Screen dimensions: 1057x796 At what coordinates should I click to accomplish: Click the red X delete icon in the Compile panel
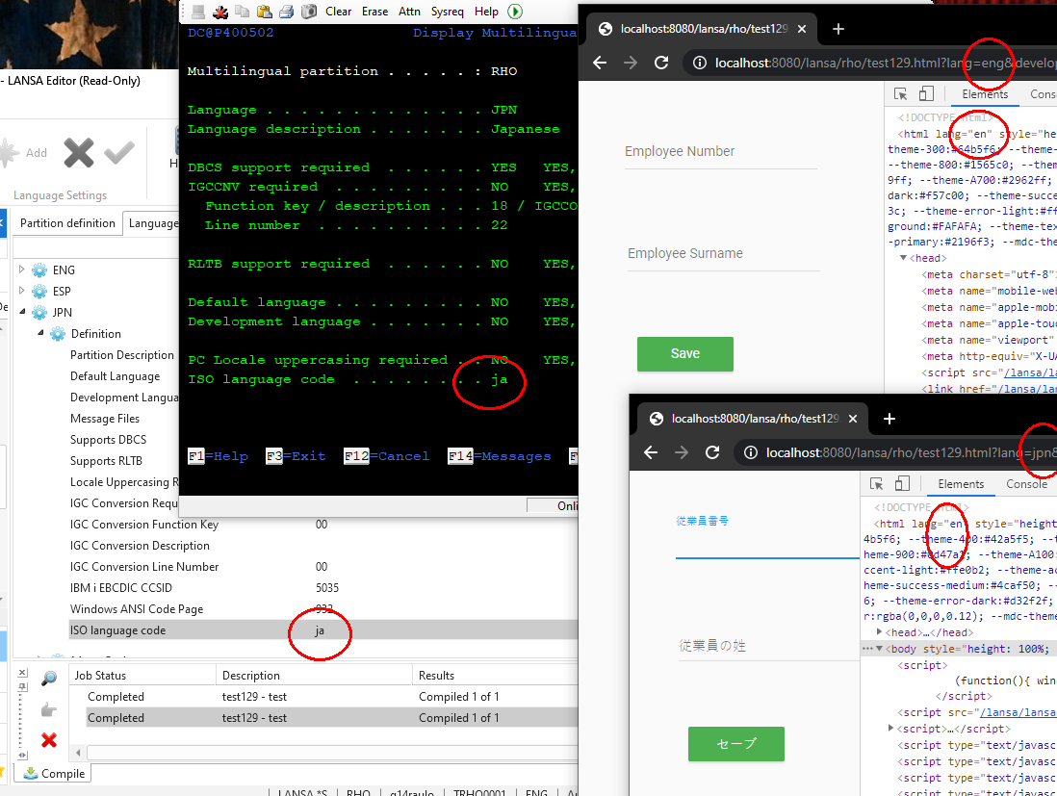[49, 740]
